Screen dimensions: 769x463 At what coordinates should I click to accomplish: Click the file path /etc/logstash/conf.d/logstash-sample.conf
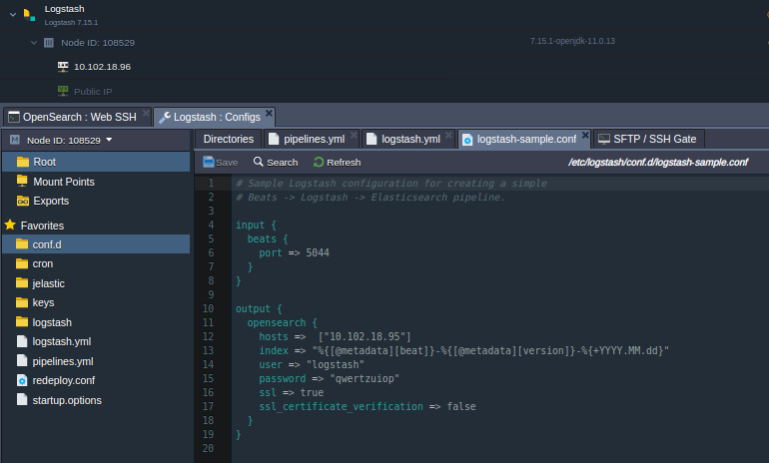point(658,163)
